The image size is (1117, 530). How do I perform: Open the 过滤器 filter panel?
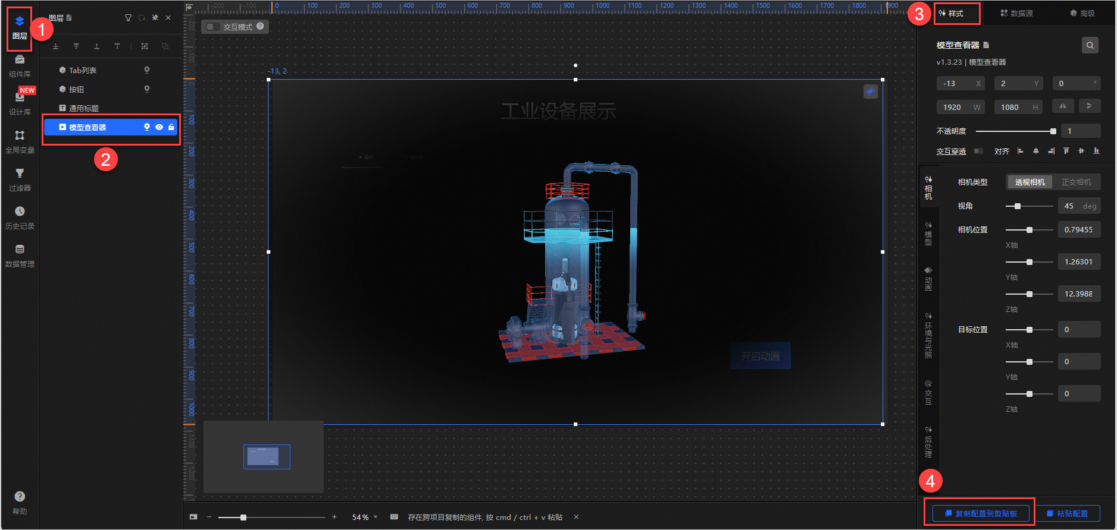[x=20, y=180]
